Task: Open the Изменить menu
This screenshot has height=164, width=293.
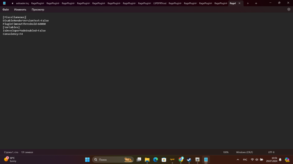Action: click(20, 10)
